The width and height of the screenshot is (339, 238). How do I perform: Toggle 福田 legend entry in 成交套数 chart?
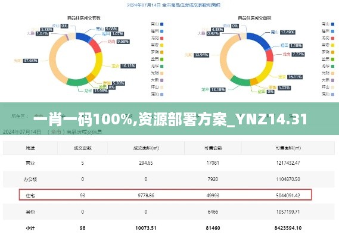pos(157,31)
